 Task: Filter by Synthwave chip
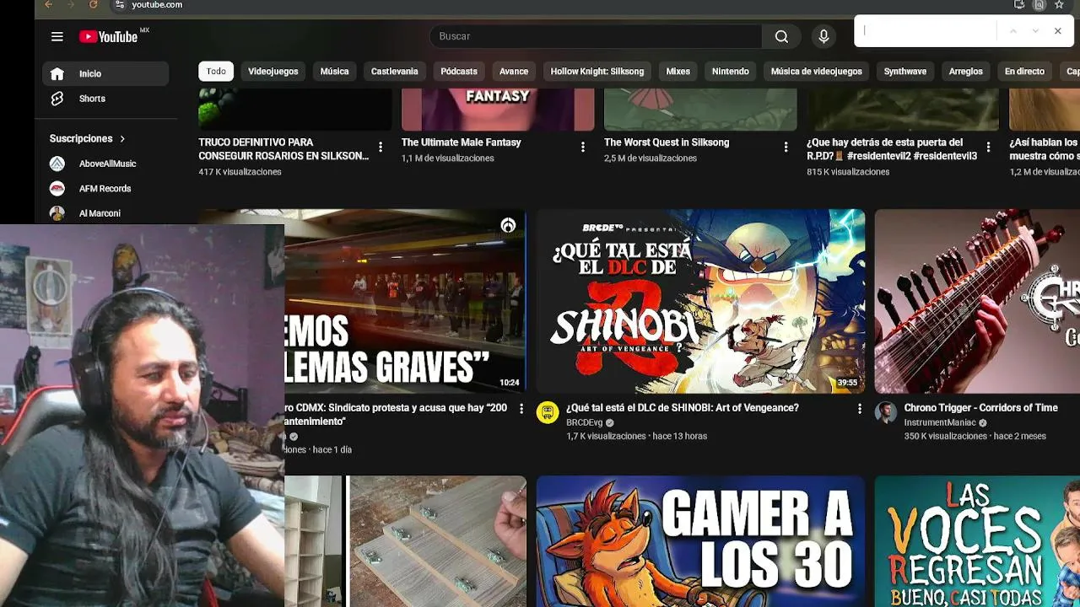point(905,72)
